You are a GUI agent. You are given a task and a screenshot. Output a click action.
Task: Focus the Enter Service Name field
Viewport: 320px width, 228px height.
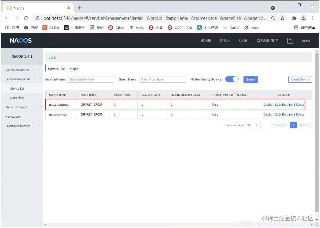pos(91,79)
